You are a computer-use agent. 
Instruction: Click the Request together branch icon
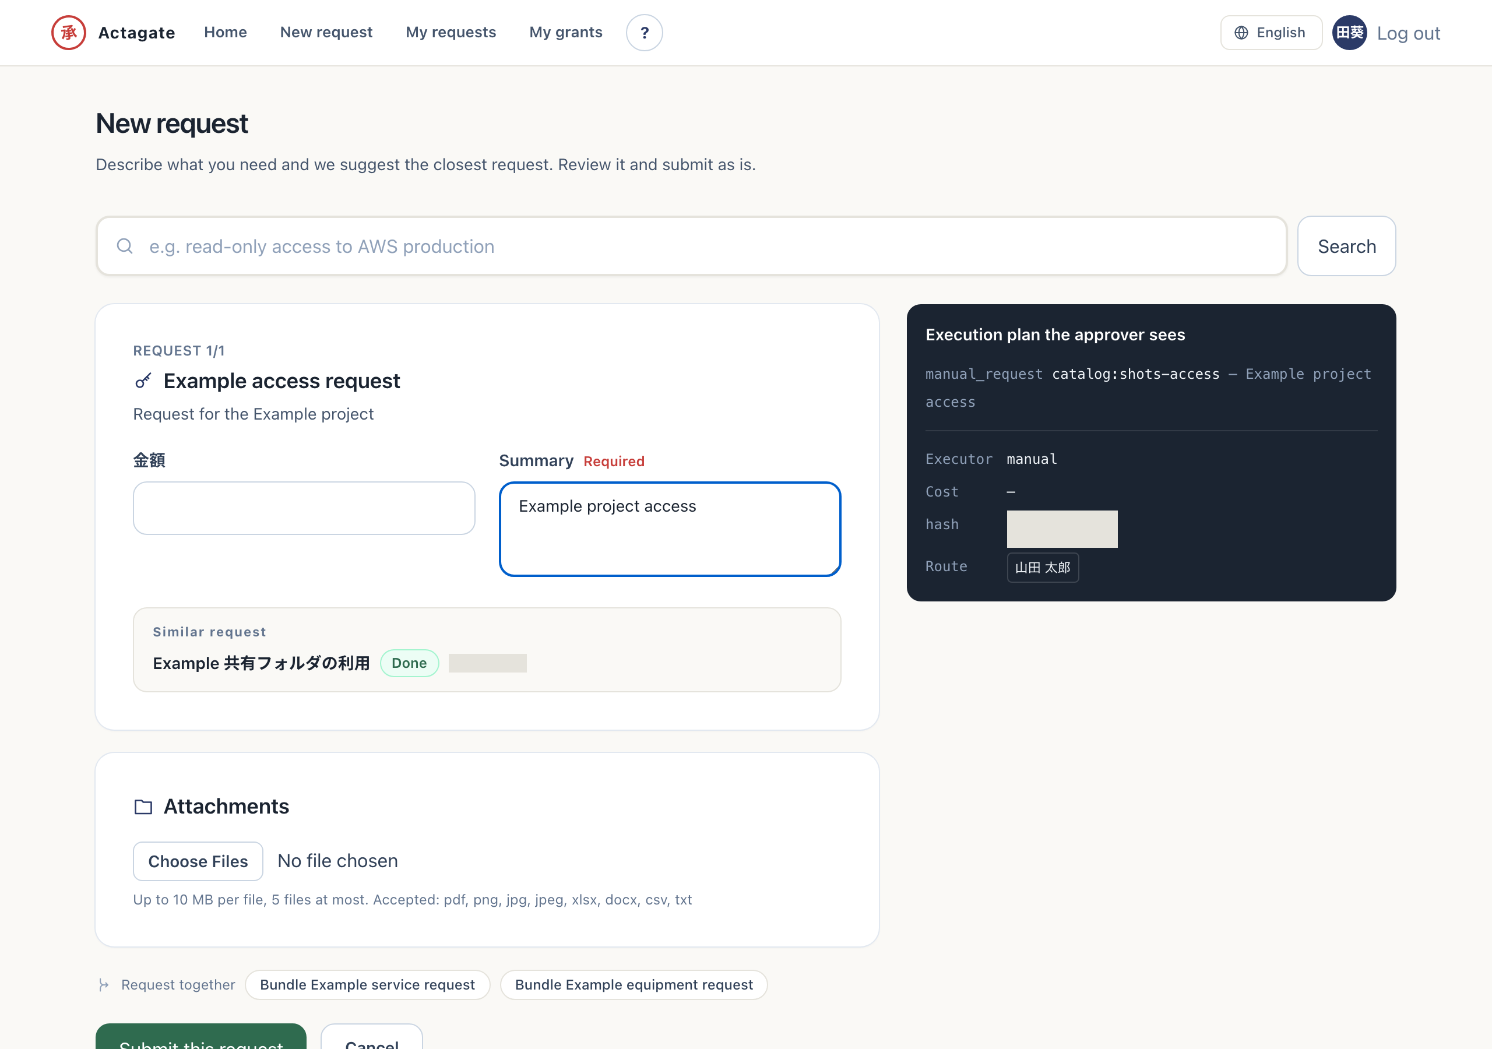coord(104,985)
